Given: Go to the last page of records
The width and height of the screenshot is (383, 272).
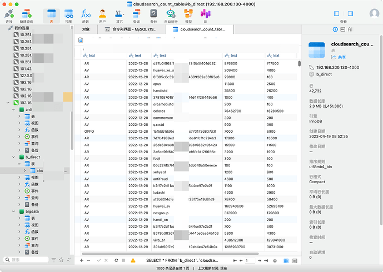Looking at the screenshot, I should [266, 261].
